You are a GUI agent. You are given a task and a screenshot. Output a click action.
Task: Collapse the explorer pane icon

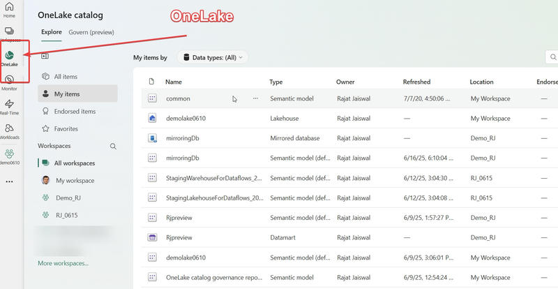45,56
